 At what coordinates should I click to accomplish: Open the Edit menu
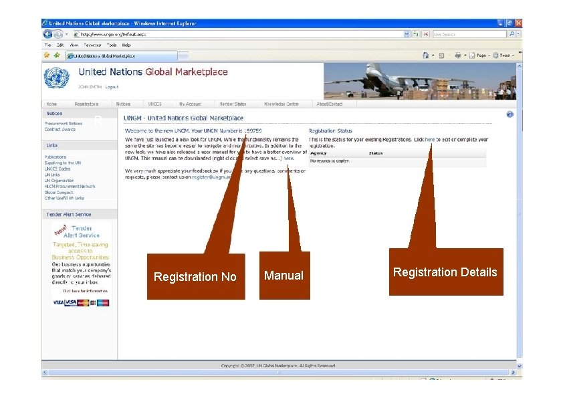click(60, 45)
